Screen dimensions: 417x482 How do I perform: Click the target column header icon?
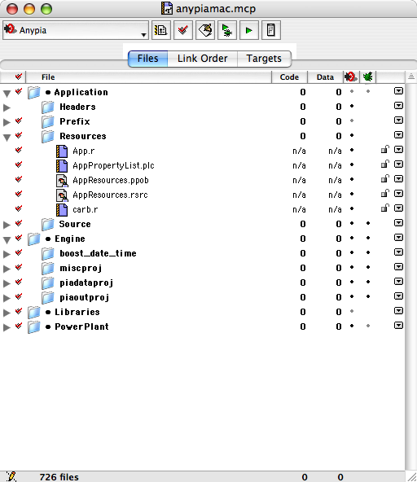(x=351, y=77)
